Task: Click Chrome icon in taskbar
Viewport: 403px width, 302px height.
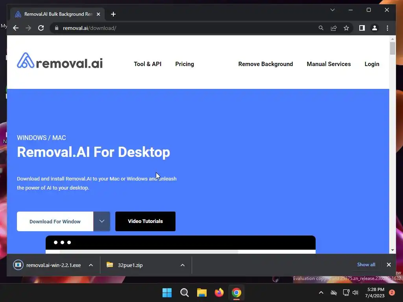Action: click(237, 293)
